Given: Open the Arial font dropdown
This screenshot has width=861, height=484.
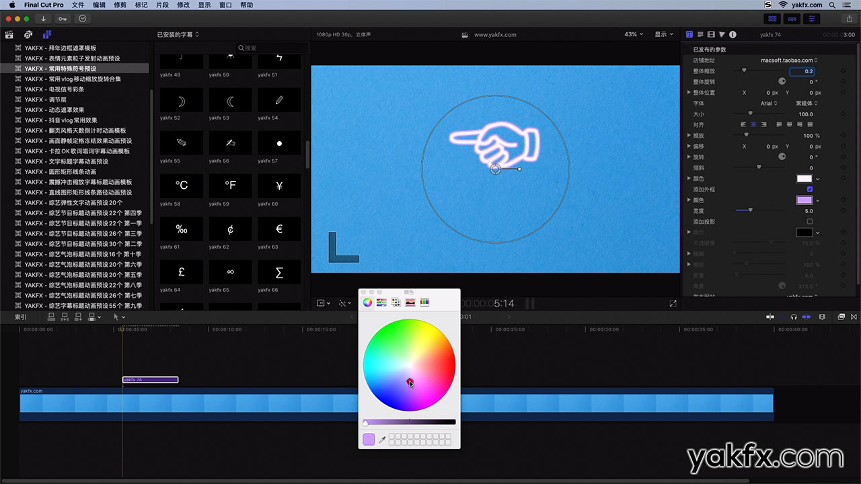Looking at the screenshot, I should click(769, 104).
